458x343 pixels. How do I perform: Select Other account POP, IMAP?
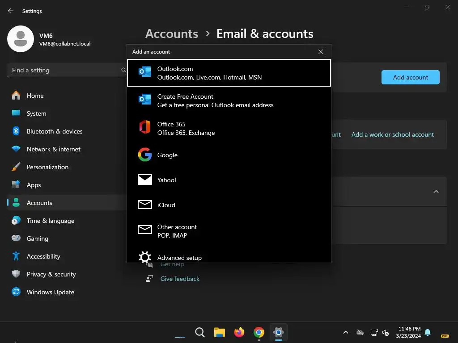coord(229,231)
